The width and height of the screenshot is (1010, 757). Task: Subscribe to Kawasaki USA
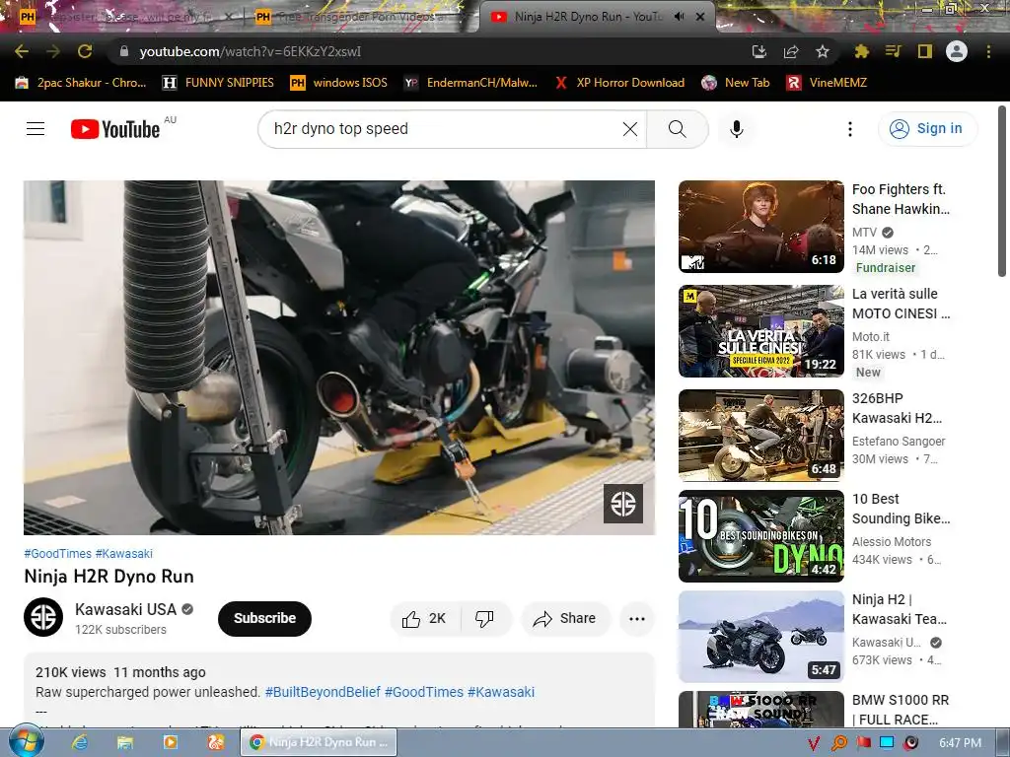pos(264,619)
